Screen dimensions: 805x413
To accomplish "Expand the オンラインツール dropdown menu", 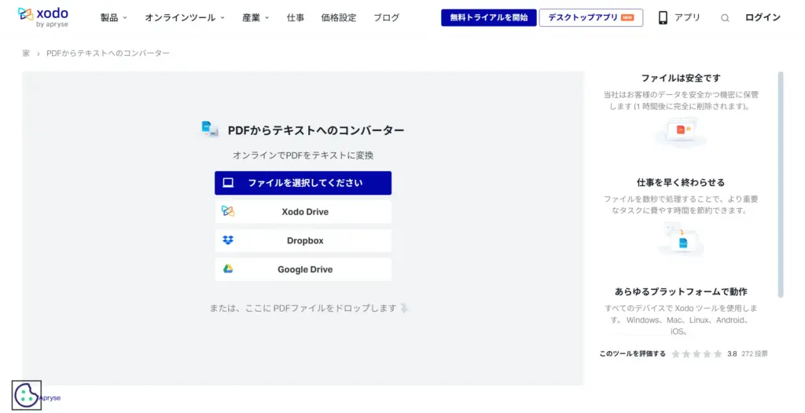I will coord(185,18).
